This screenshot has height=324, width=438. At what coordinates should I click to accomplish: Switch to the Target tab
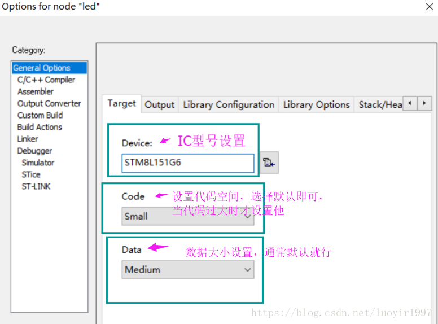tap(122, 104)
